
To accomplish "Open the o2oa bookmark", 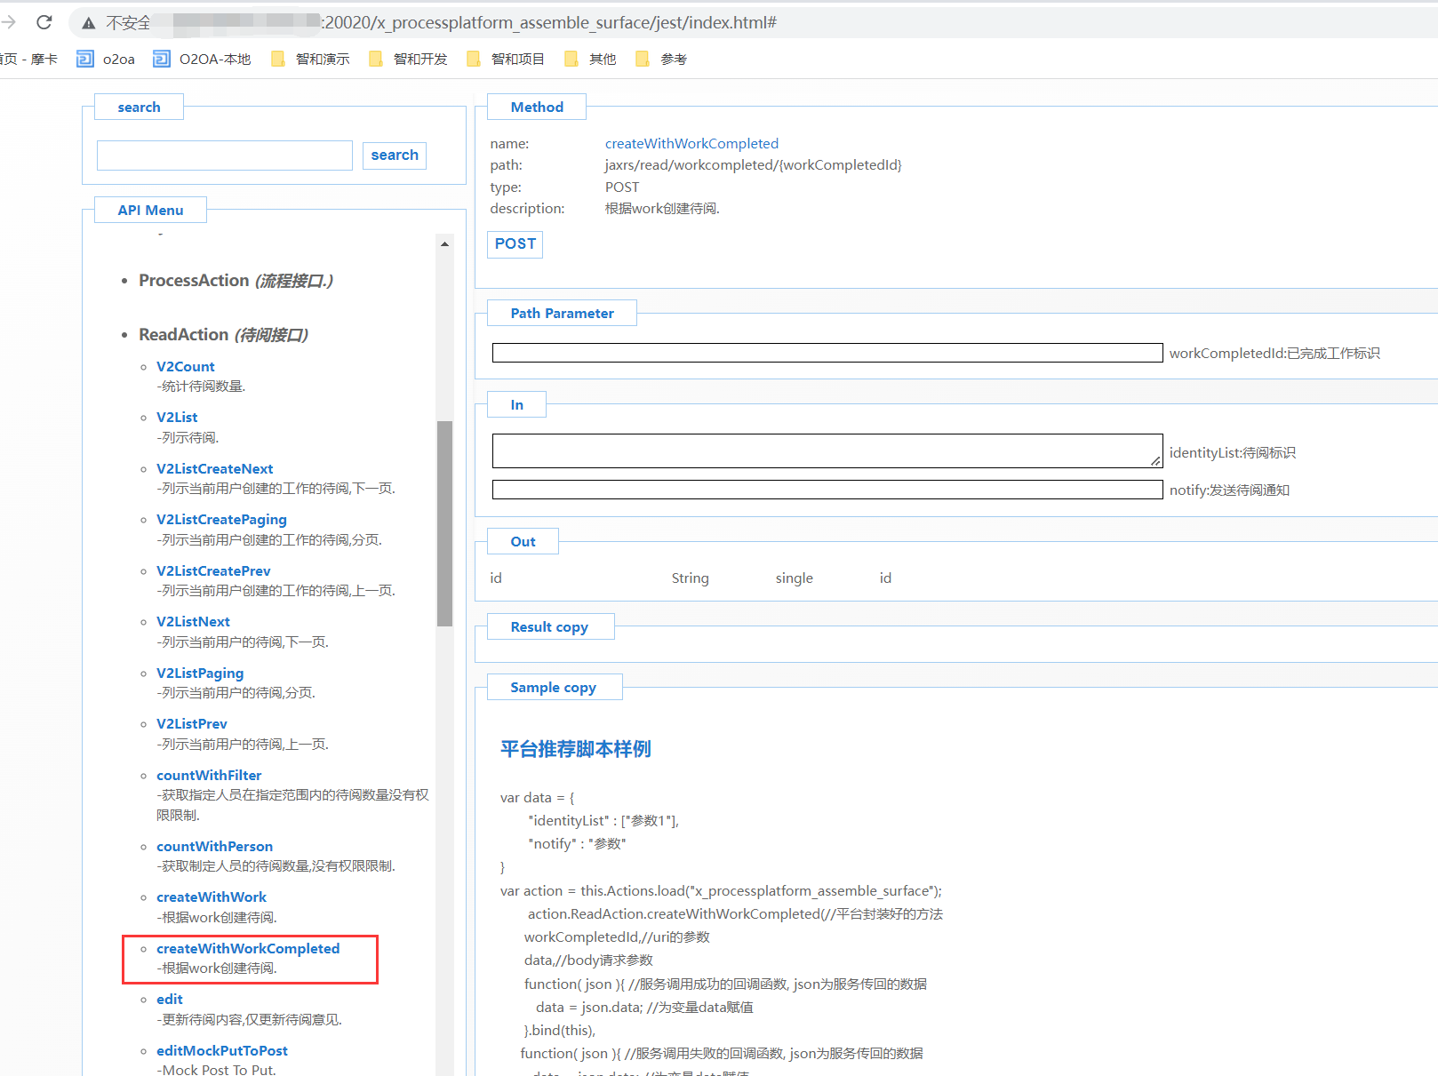I will click(x=106, y=60).
